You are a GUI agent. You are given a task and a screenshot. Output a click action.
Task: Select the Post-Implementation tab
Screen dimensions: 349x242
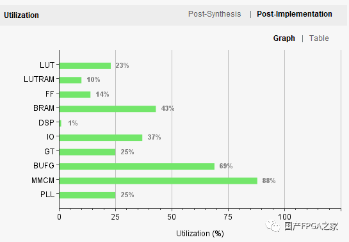(295, 14)
